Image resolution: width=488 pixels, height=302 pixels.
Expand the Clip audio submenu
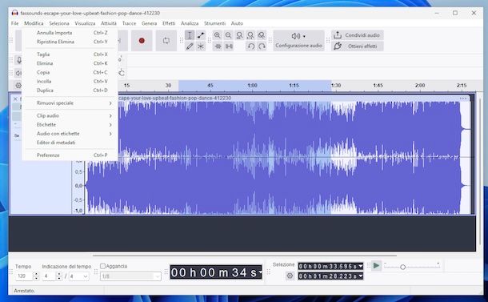click(x=70, y=115)
